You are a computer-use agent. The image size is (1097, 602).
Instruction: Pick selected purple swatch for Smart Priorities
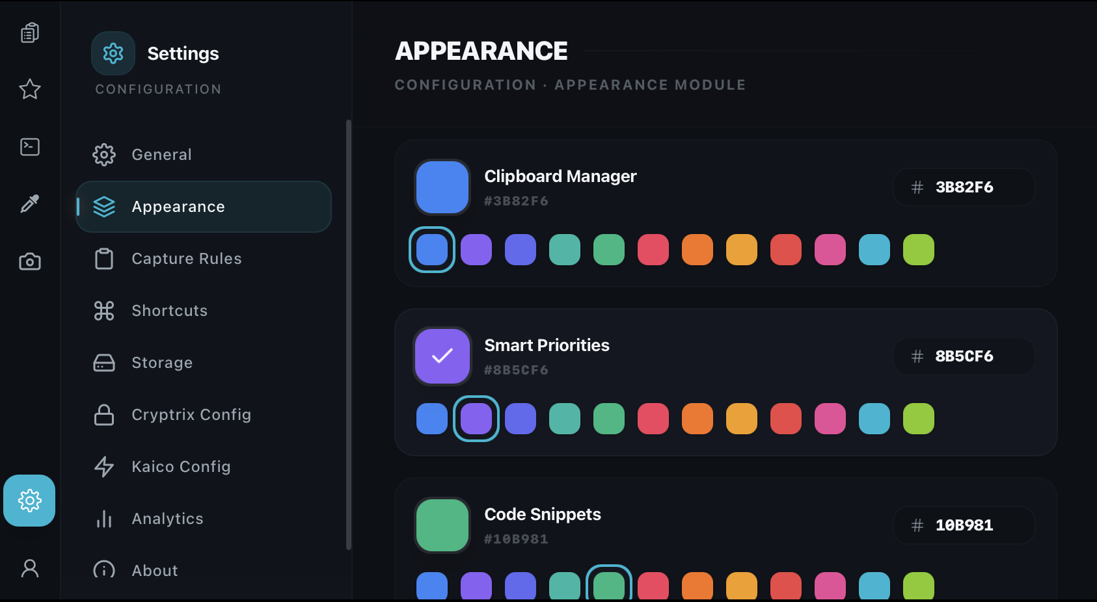(x=476, y=419)
